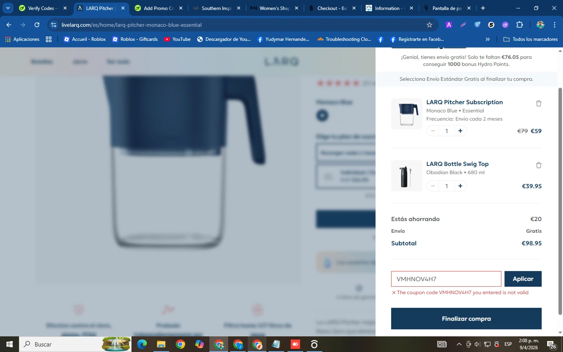Open Roblox - Giftcards bookmark
Viewport: 563px width, 352px height.
click(135, 39)
